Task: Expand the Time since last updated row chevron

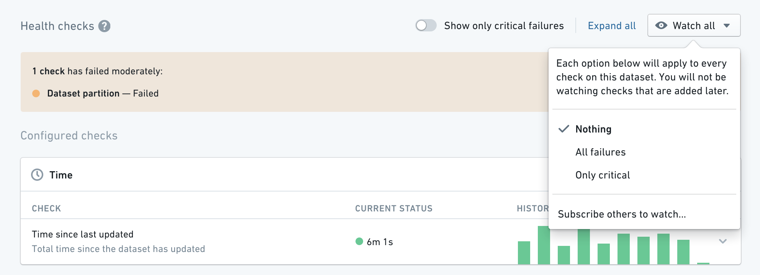Action: [722, 241]
